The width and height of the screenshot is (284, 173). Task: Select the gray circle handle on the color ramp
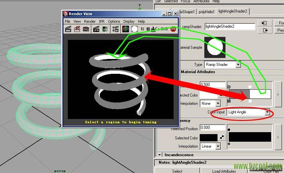229,87
